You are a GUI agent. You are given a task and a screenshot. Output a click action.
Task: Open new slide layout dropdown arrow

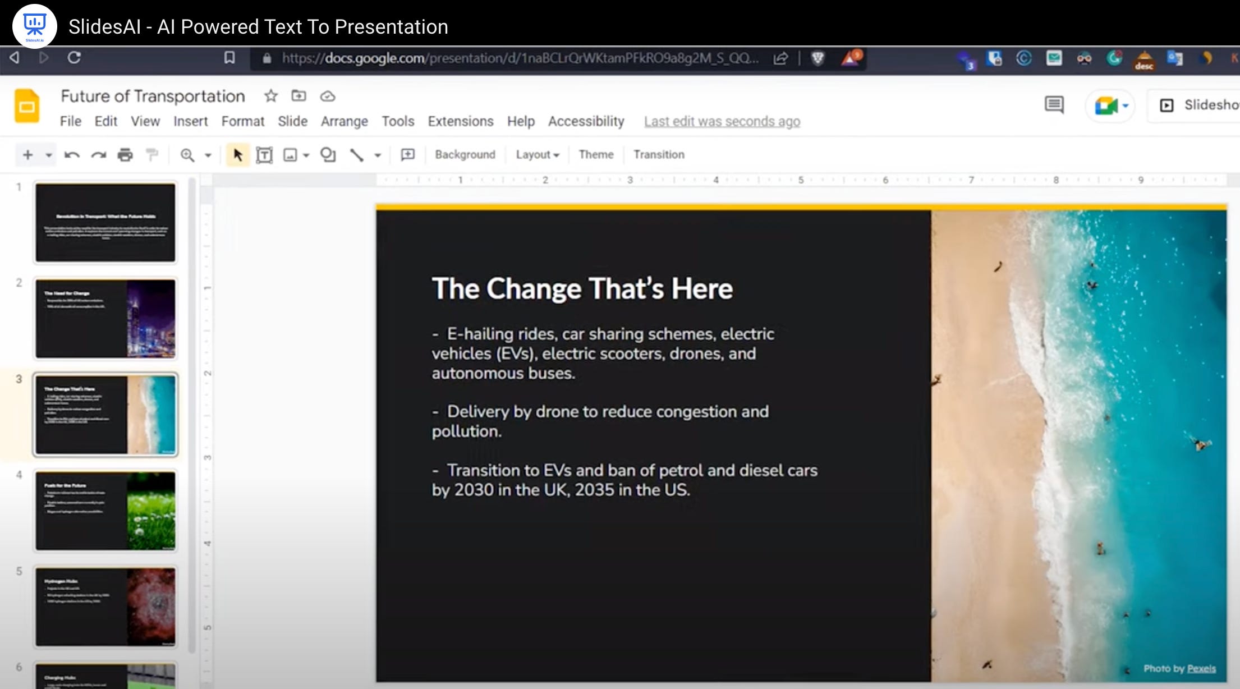tap(49, 155)
